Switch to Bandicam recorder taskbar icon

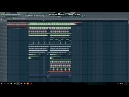(x=31, y=84)
